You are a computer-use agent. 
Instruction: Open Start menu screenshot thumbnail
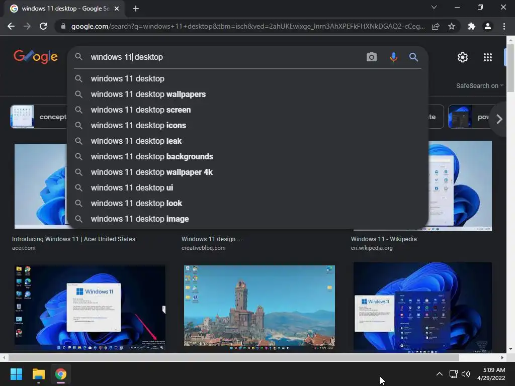click(422, 307)
